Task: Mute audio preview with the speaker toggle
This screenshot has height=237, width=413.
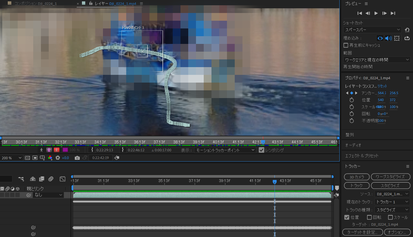Action: [388, 38]
